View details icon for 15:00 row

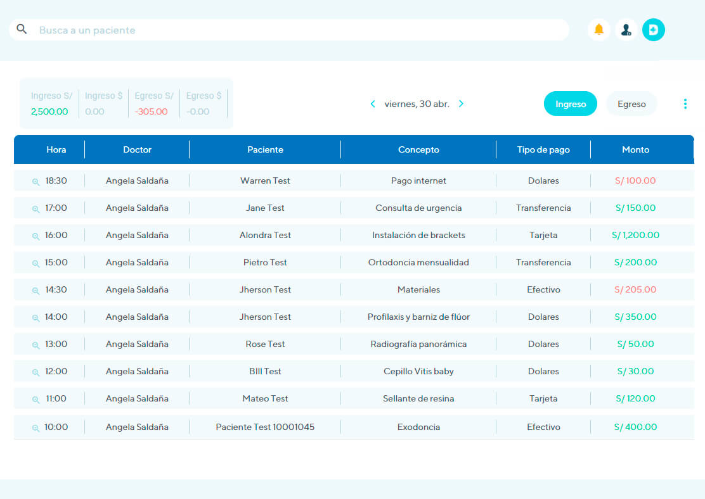click(36, 263)
